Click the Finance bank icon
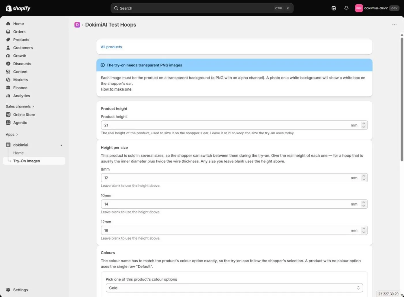 pyautogui.click(x=8, y=88)
